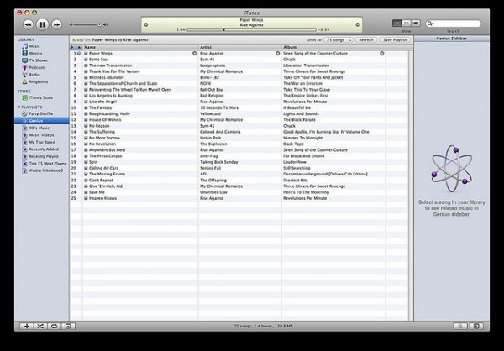Sort by the Artist column header
The image size is (504, 351).
click(240, 47)
